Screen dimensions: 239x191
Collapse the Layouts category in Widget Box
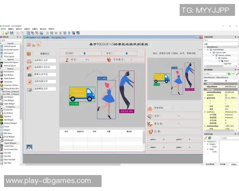pos(1,43)
